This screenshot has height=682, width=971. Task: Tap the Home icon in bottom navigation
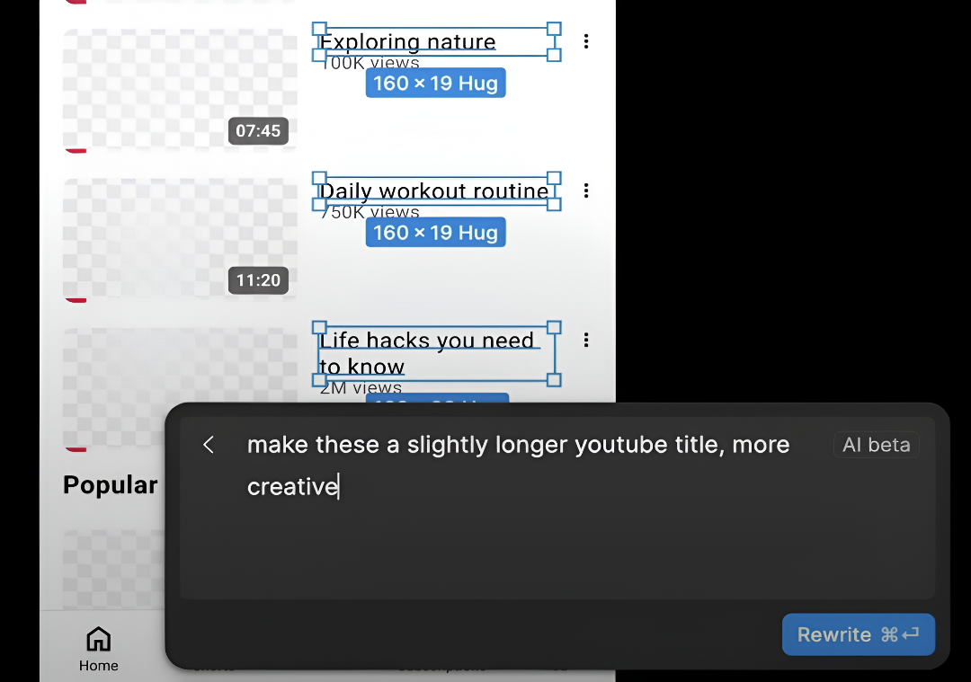click(x=99, y=639)
